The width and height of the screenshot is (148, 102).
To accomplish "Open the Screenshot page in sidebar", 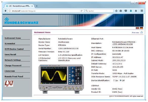I will click(10, 44).
